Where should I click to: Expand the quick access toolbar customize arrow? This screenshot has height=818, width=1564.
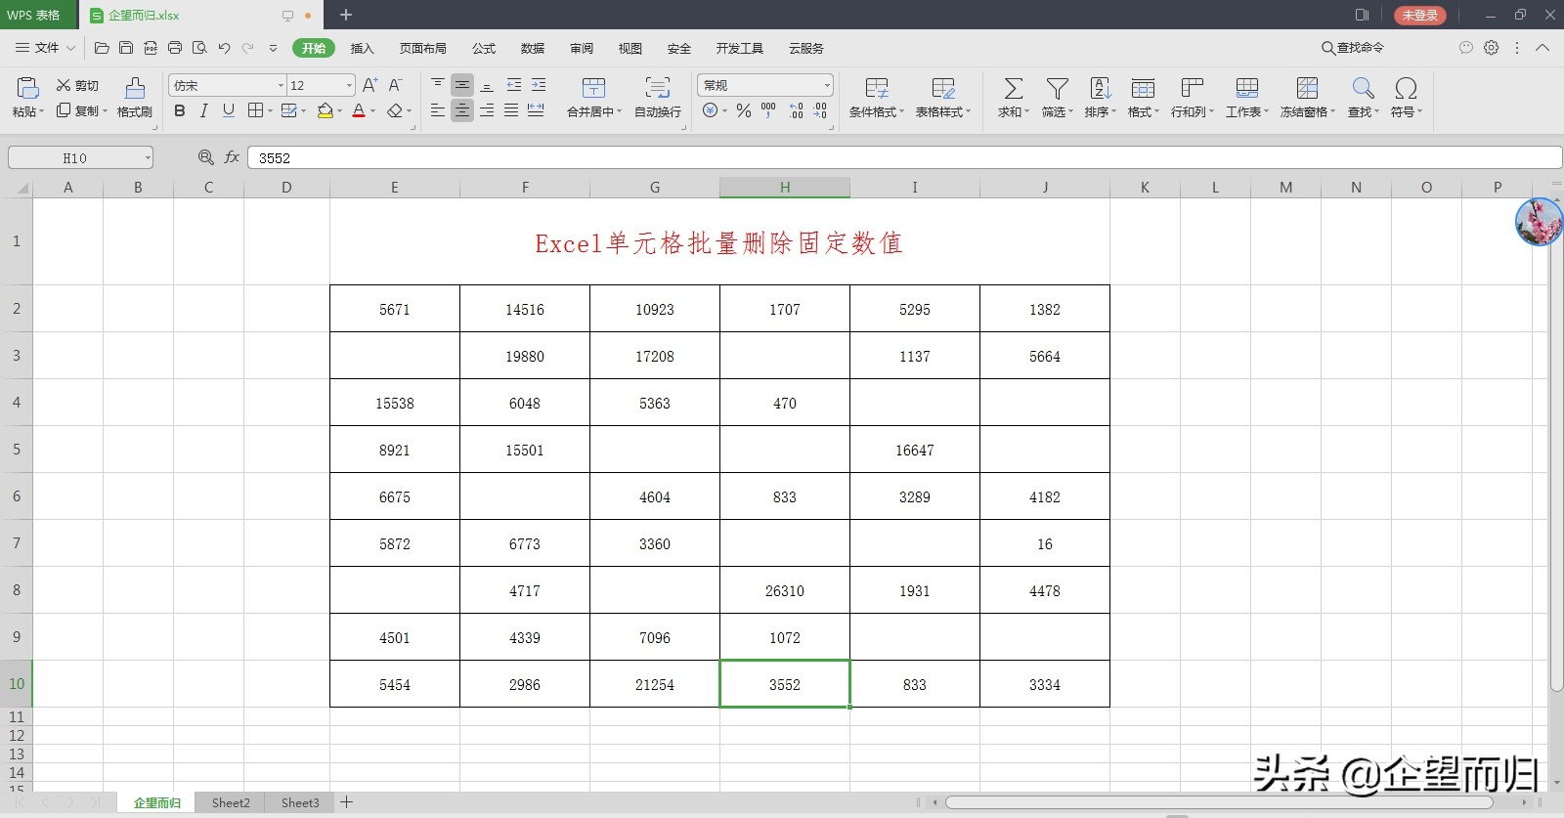click(x=273, y=48)
